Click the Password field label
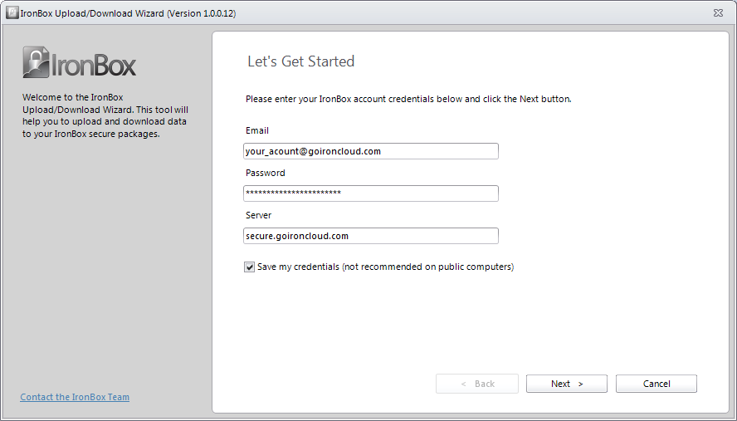 pos(265,173)
